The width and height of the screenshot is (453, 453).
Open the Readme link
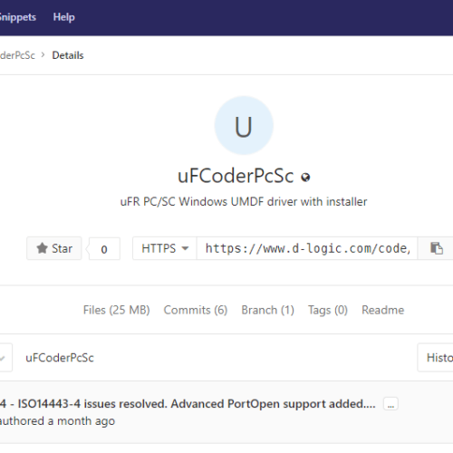(382, 310)
